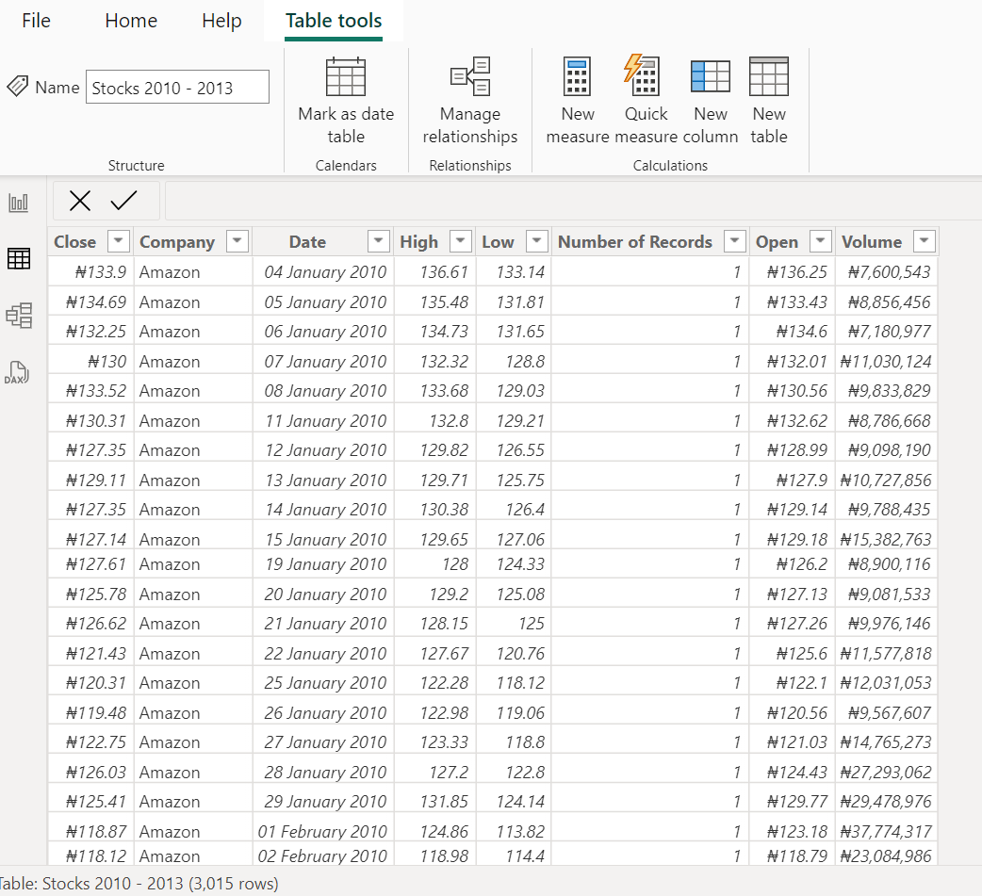Click the Name tag icon
The image size is (982, 896).
pos(18,87)
